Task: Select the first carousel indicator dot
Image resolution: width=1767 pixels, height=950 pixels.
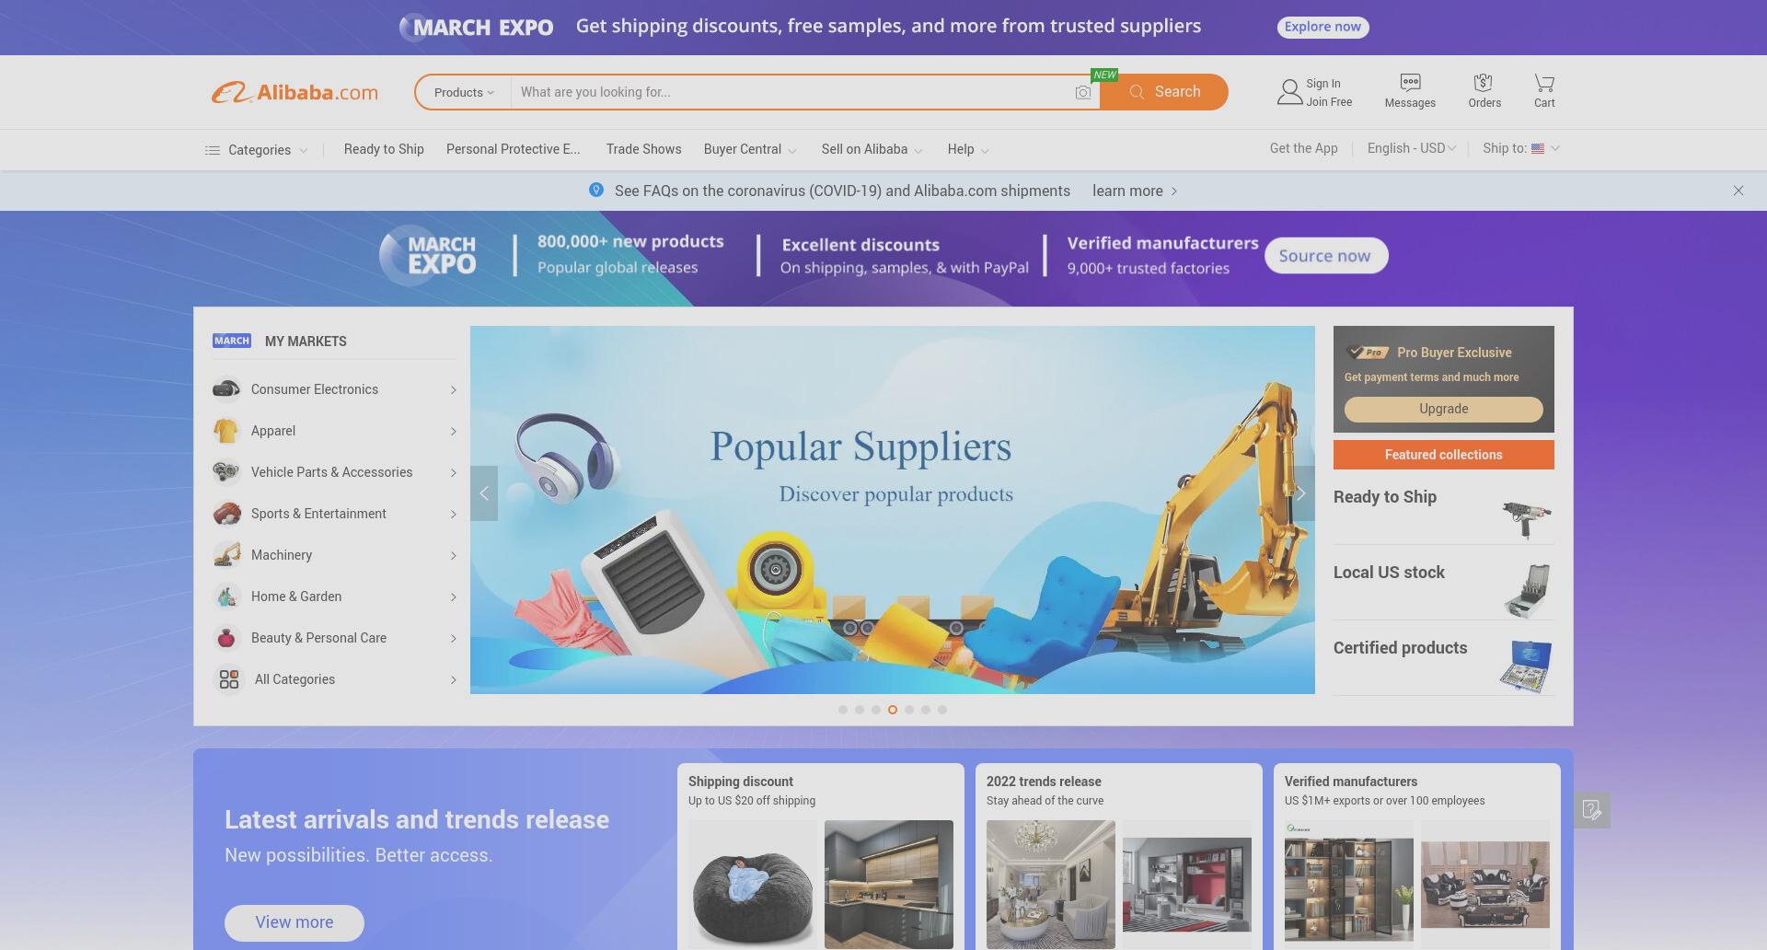Action: (x=843, y=710)
